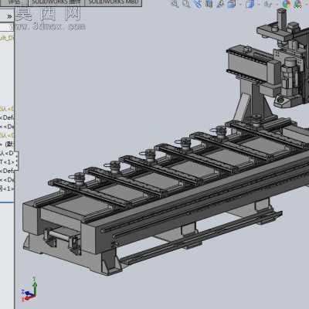
Task: Click the Zoom to Fit icon
Action: click(x=175, y=4)
